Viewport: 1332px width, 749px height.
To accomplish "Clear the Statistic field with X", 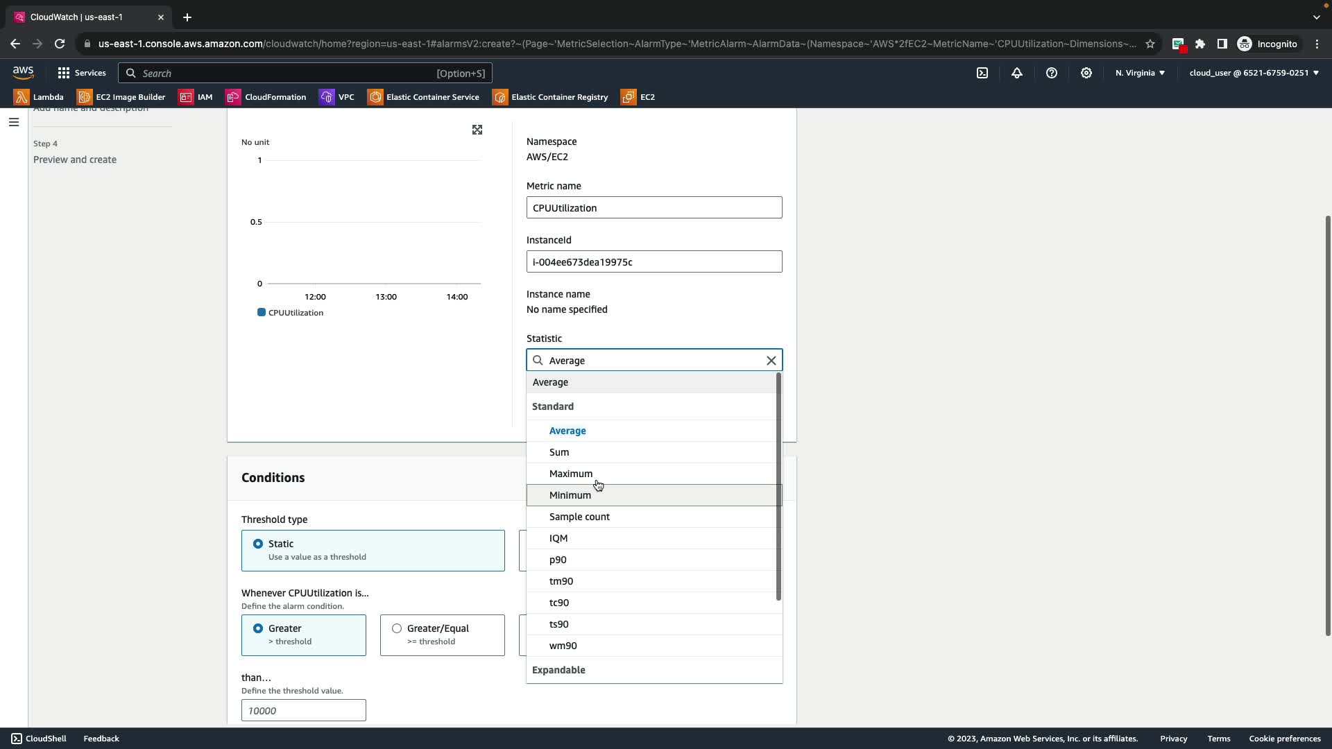I will coord(771,361).
